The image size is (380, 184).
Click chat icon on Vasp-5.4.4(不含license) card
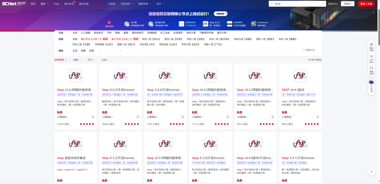(183, 117)
